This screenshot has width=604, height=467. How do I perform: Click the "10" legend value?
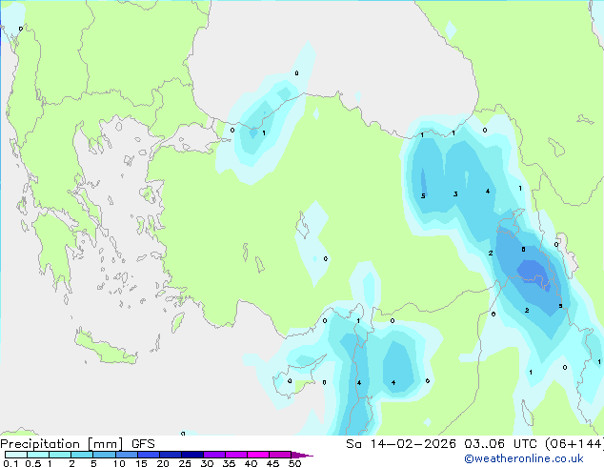119,463
